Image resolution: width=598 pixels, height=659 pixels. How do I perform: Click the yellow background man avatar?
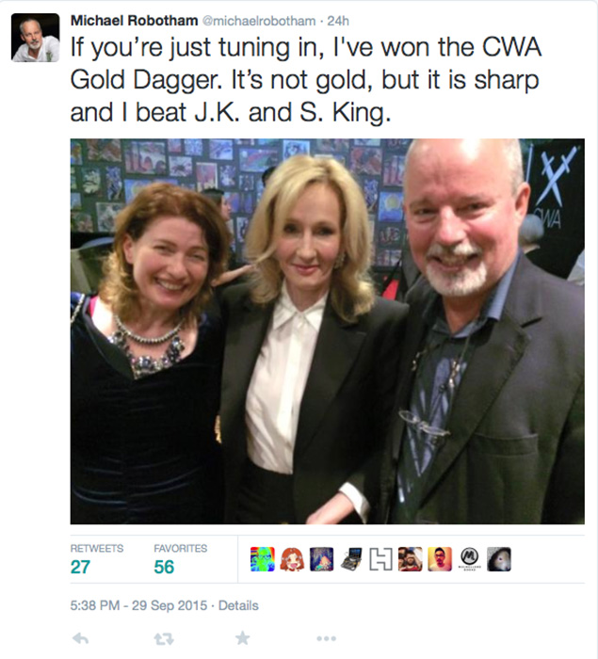(x=440, y=559)
